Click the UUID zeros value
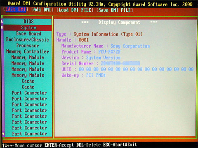Image resolution: width=198 pixels, height=148 pixels. [x=136, y=69]
